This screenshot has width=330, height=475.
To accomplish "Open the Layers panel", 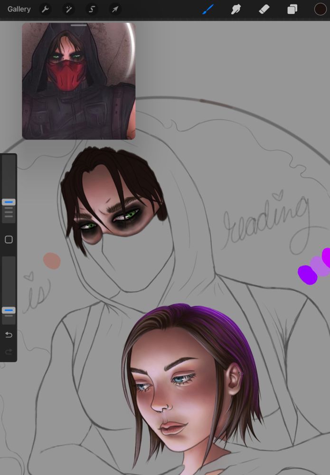I will pos(292,9).
